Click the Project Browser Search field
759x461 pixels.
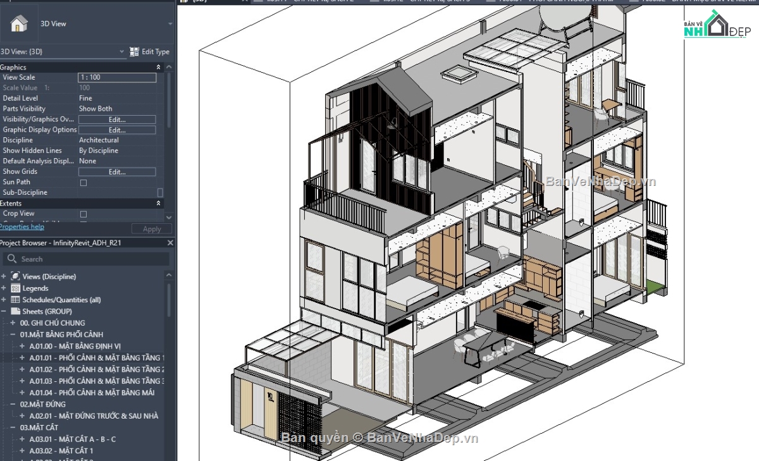point(87,259)
